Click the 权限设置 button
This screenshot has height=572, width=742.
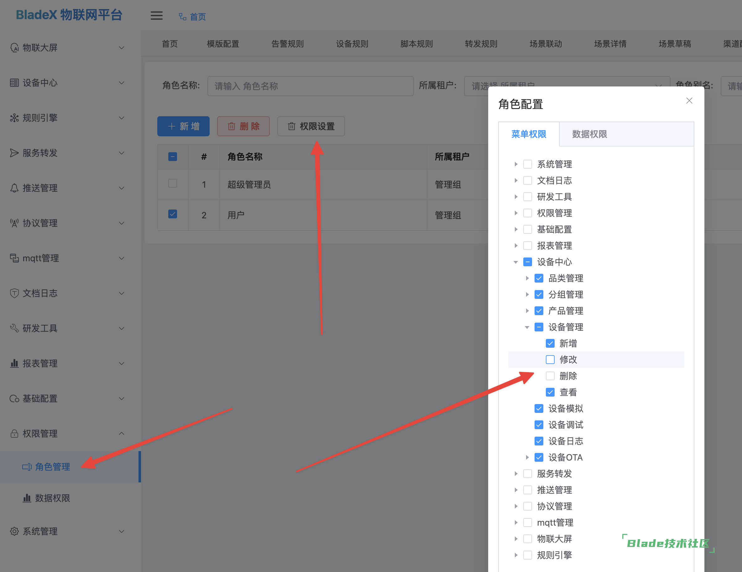click(311, 126)
